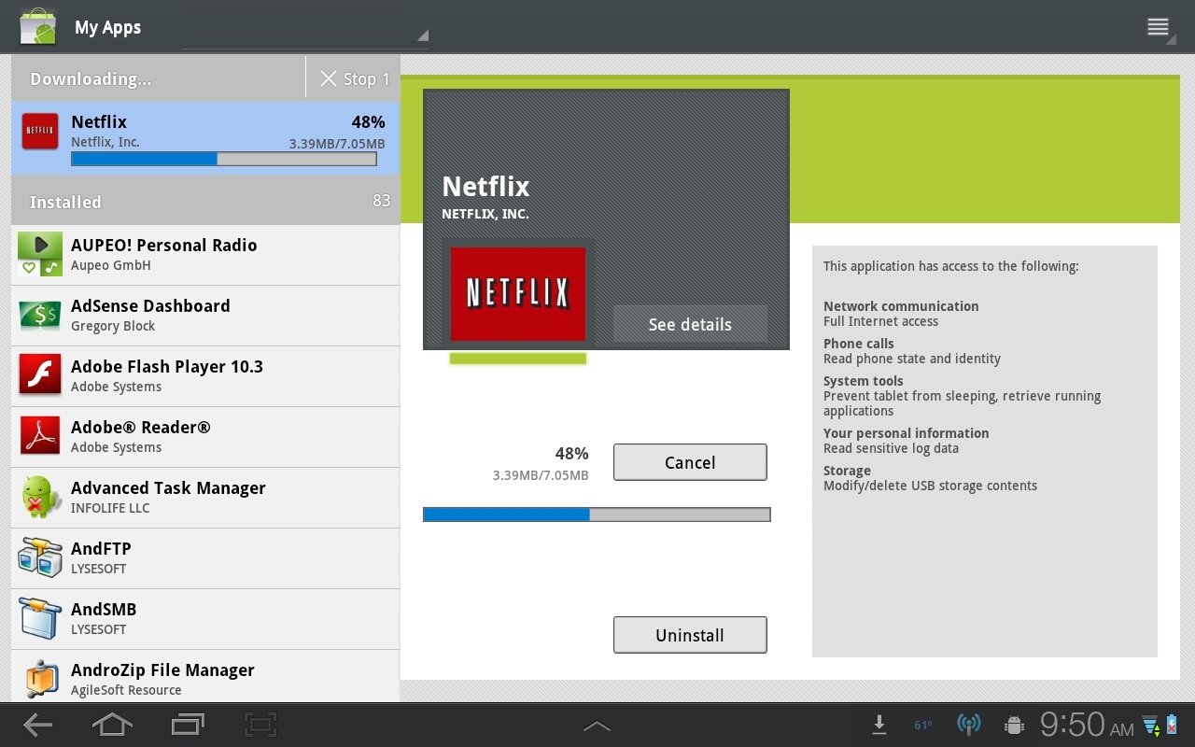The image size is (1195, 747).
Task: Open AdSense Dashboard app icon
Action: point(40,315)
